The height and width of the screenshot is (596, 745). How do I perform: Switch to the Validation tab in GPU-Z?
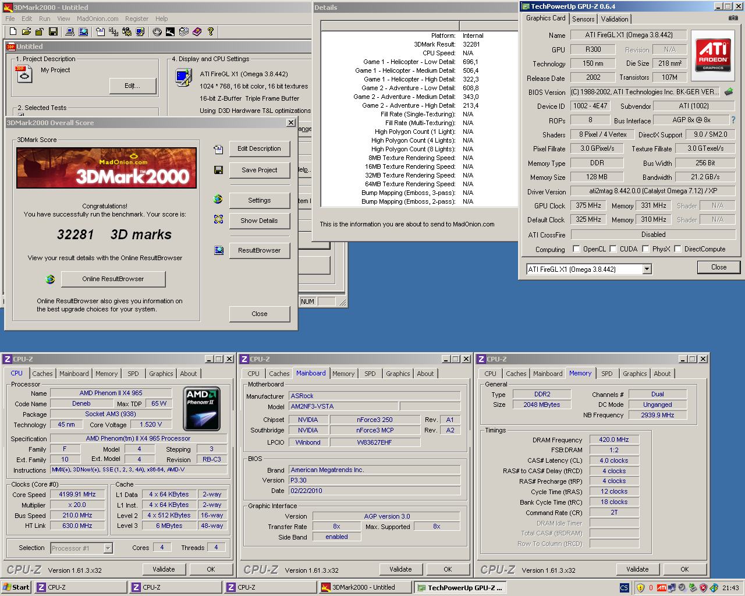tap(615, 19)
